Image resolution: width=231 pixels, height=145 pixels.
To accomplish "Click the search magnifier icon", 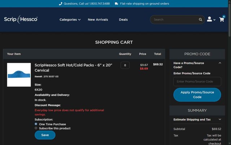I will click(200, 19).
